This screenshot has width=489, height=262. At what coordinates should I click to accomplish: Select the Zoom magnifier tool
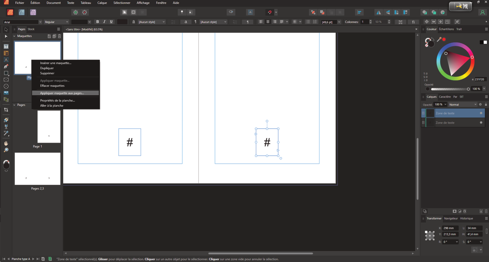coord(6,150)
